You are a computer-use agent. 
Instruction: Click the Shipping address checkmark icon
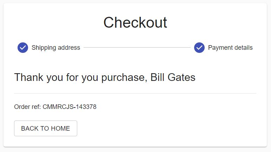[23, 47]
